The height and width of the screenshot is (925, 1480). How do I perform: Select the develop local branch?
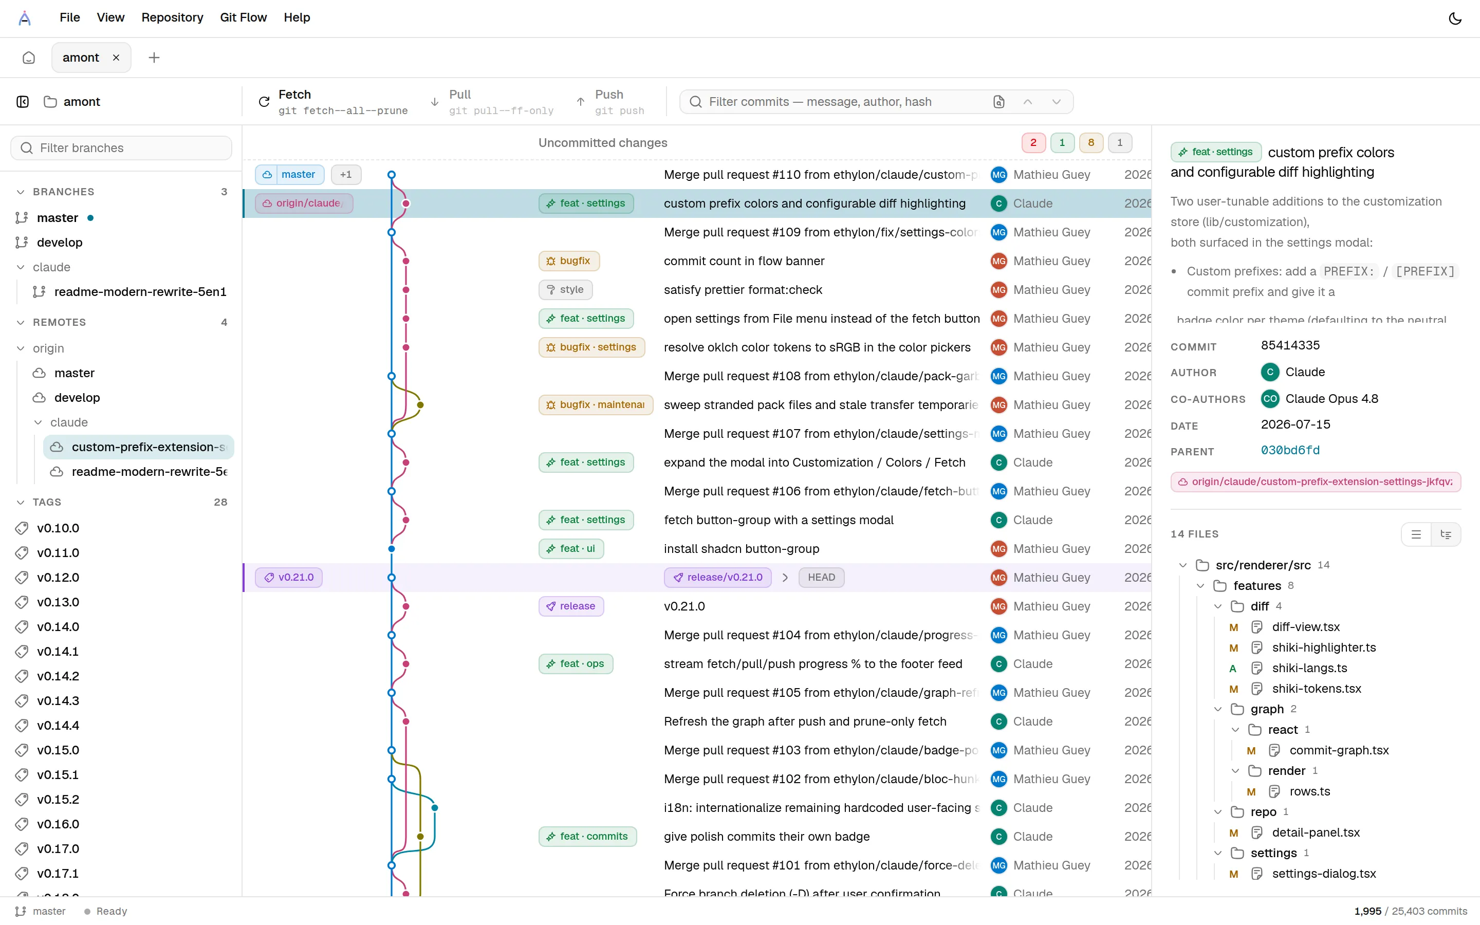pyautogui.click(x=121, y=242)
